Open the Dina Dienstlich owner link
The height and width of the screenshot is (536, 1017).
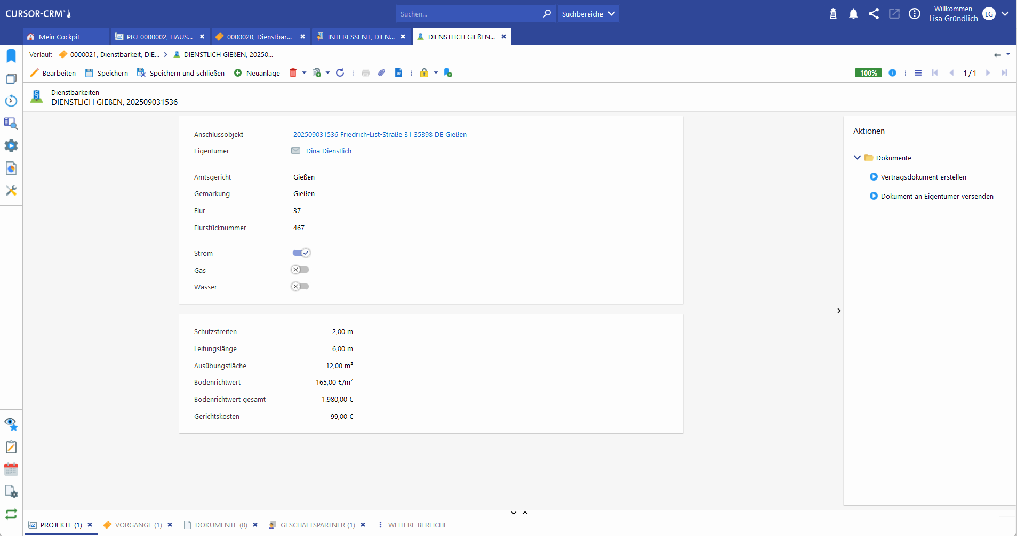point(329,151)
